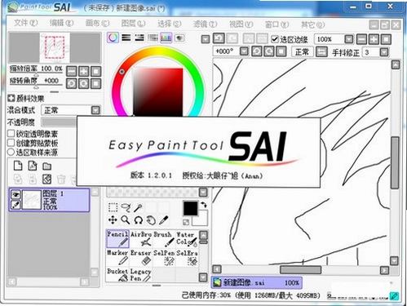Select the Marker tool
407x306 pixels.
coord(117,257)
